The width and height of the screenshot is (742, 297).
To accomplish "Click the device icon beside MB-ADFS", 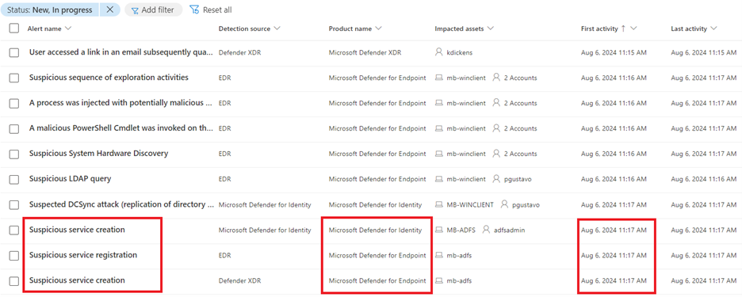I will click(x=438, y=230).
